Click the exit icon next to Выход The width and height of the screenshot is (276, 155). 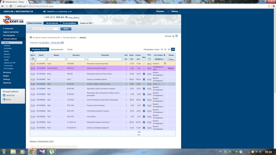point(4,100)
